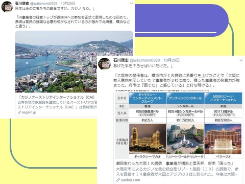Screen dimensions: 245x184
Task: Select the ギャラクシー・エンターテインメント・グループ table header
Action: (148, 98)
